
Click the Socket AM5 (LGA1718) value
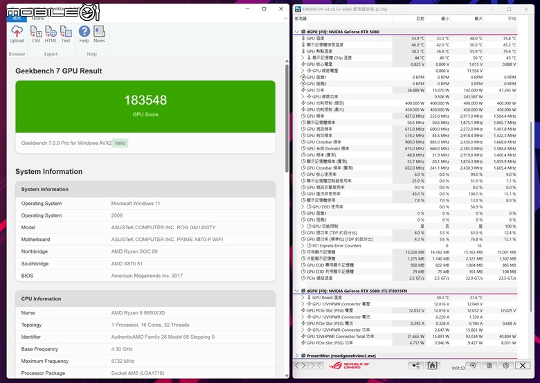[x=137, y=373]
